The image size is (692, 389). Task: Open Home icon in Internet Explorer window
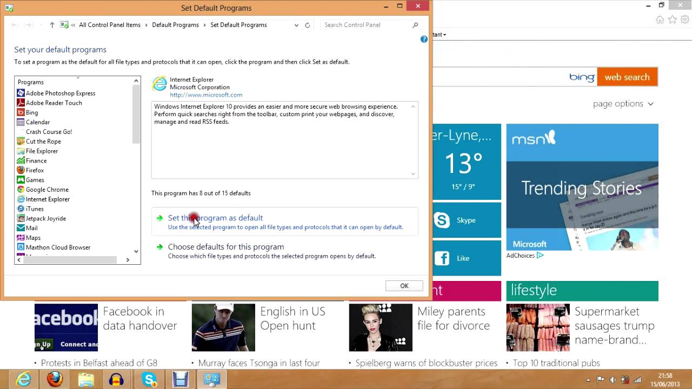660,19
